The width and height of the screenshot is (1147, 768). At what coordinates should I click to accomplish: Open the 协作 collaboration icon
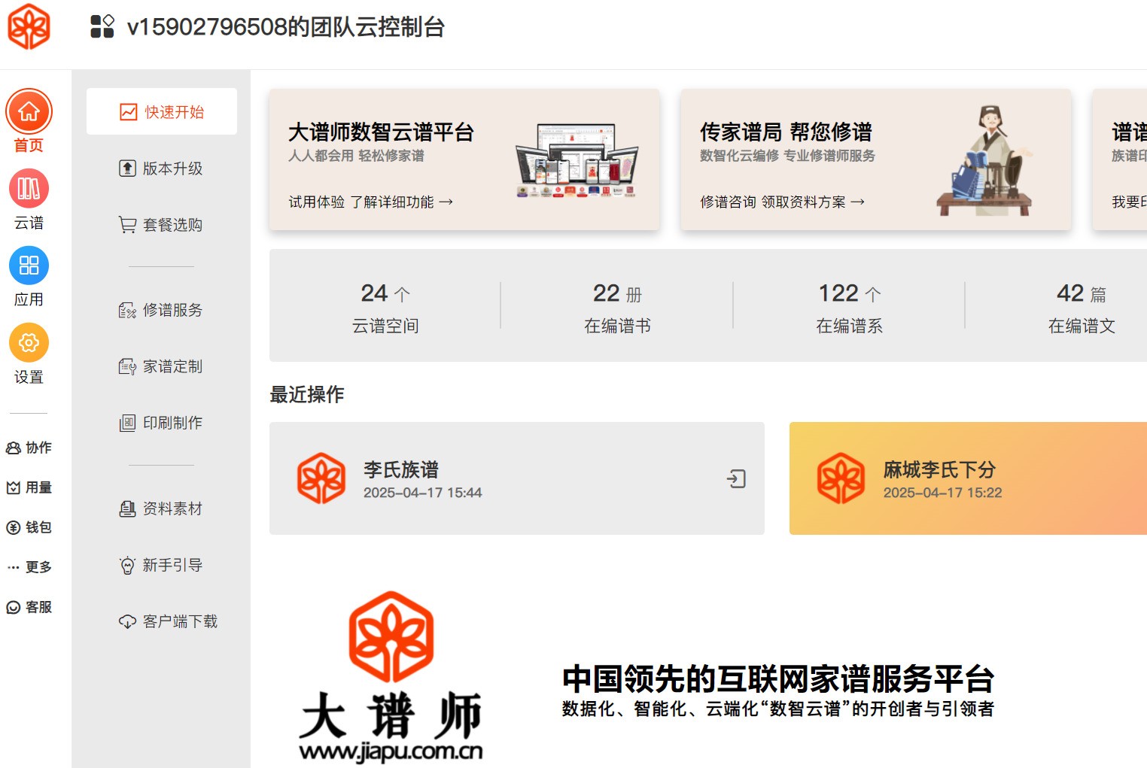click(x=29, y=448)
